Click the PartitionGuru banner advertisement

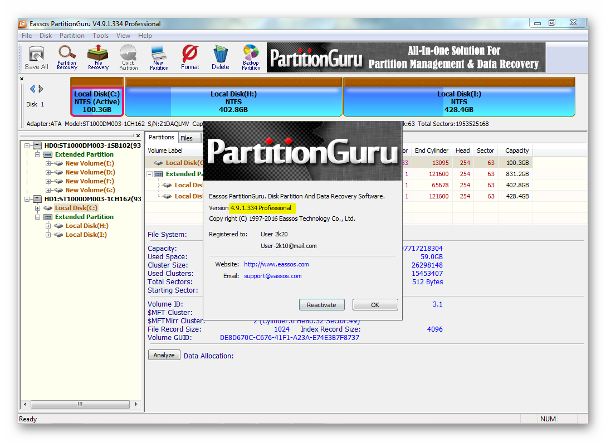click(406, 57)
